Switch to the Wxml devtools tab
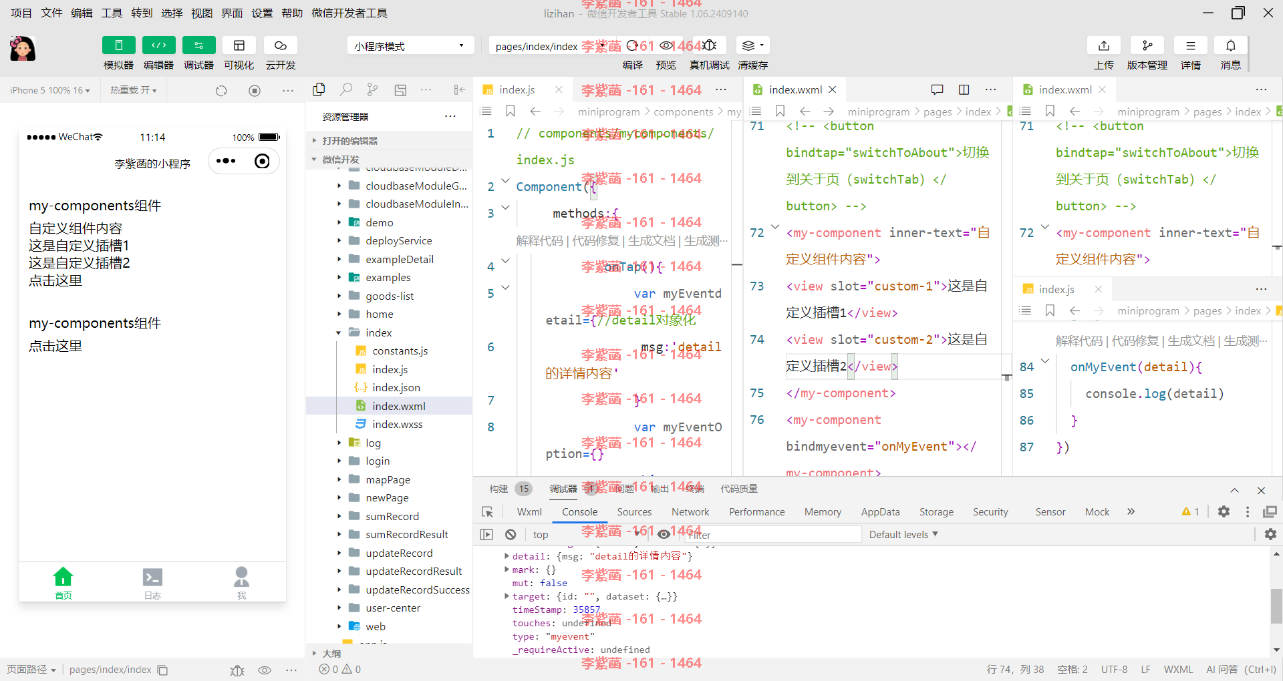This screenshot has width=1283, height=681. tap(529, 512)
